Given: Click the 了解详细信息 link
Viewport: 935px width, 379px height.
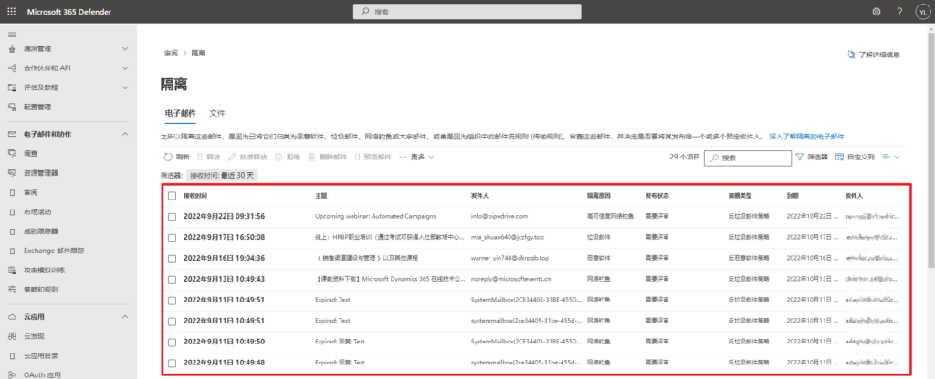Looking at the screenshot, I should [874, 54].
